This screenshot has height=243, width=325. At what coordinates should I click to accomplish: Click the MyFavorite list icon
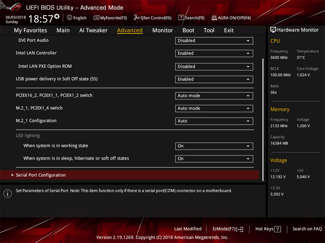tap(96, 18)
